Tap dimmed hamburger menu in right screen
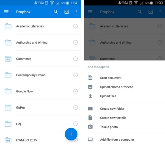 pyautogui.click(x=90, y=12)
